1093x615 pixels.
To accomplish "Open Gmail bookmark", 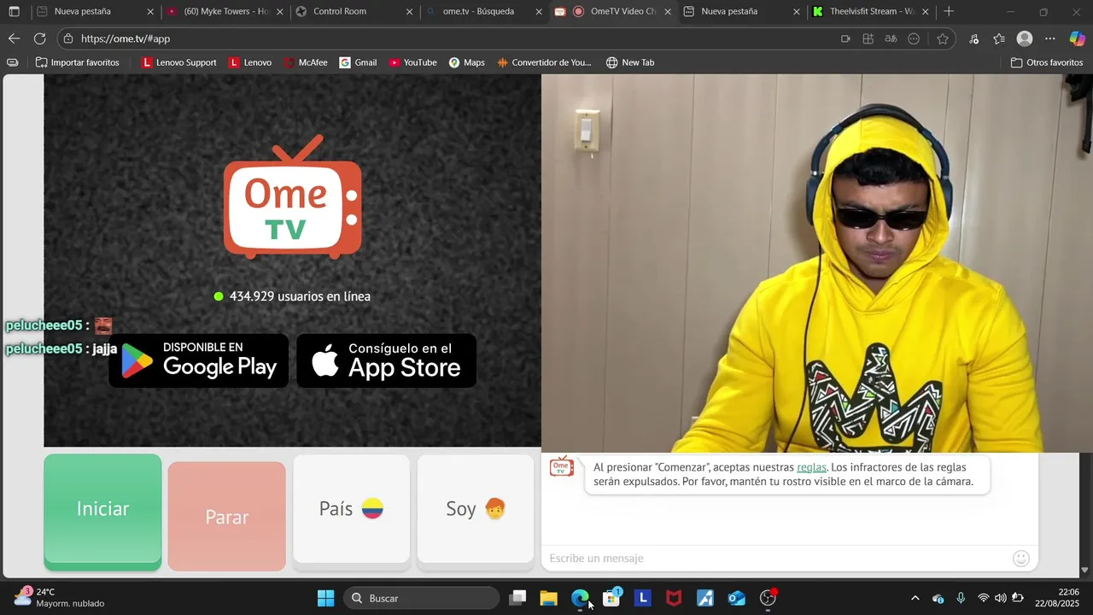I will 358,62.
